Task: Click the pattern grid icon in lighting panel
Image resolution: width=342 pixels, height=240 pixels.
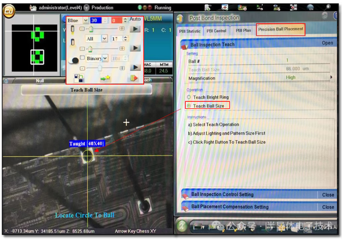Action: pyautogui.click(x=80, y=78)
